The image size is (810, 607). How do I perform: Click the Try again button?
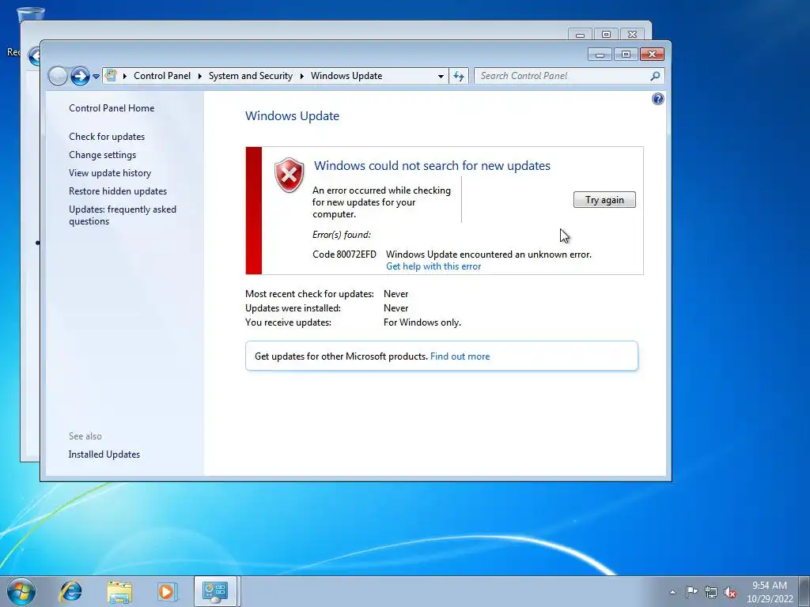[604, 200]
